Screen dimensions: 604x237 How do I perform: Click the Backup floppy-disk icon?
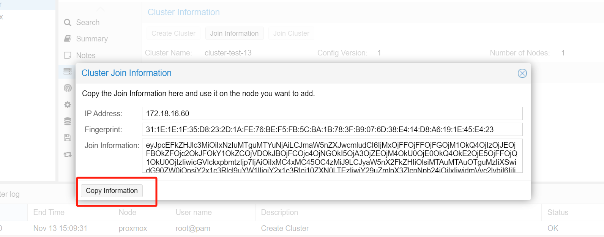[x=68, y=138]
